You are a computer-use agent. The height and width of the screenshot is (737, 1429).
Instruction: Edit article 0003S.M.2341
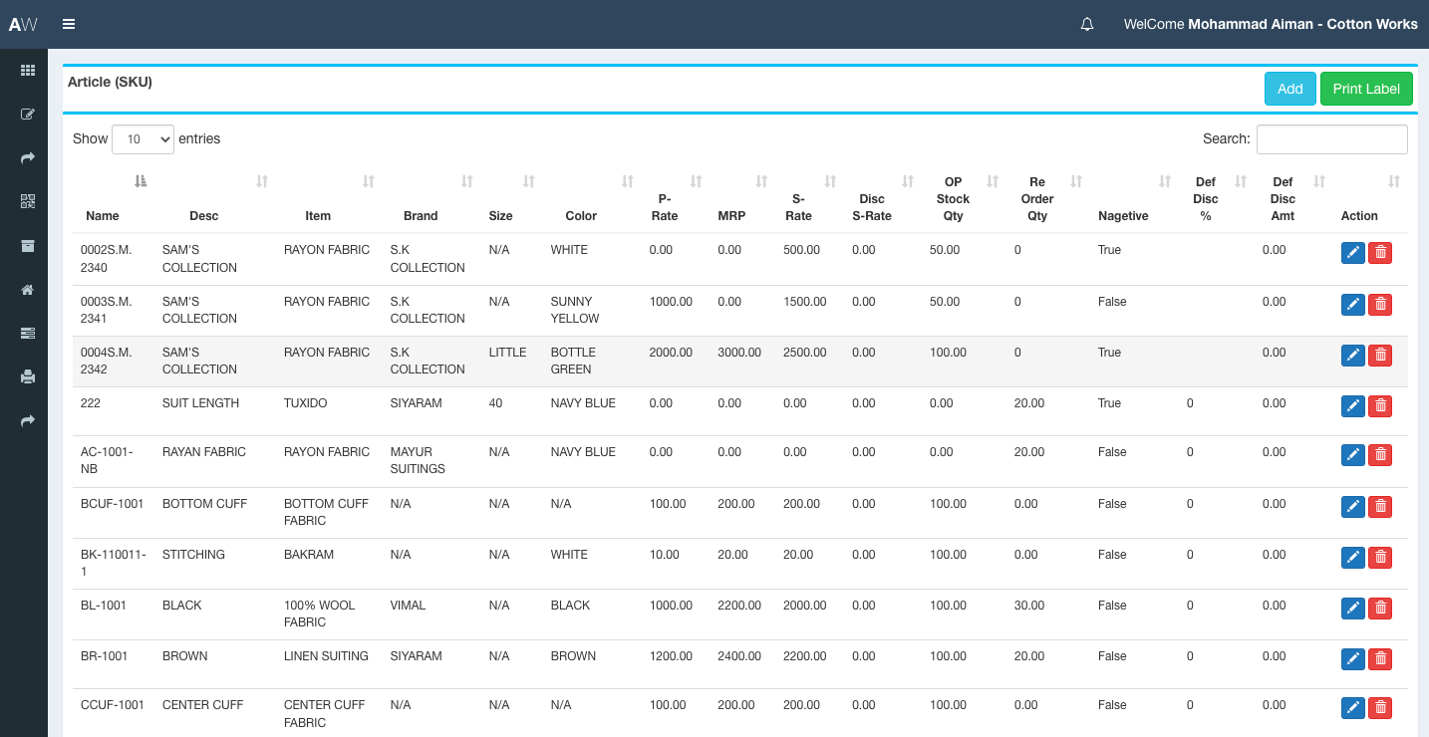[x=1353, y=305]
